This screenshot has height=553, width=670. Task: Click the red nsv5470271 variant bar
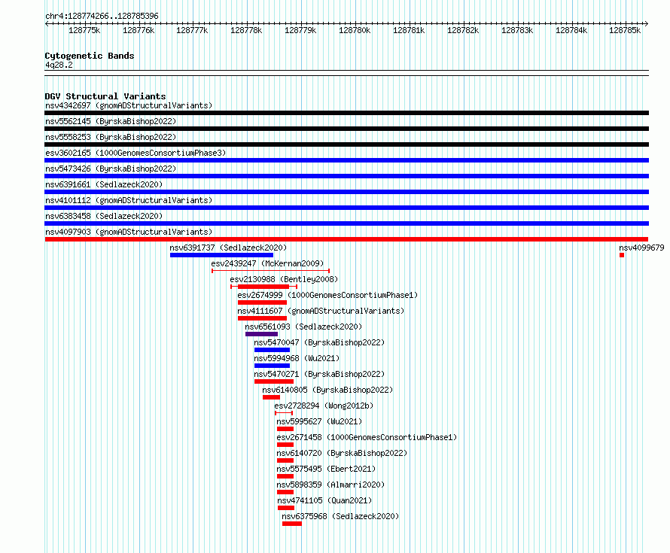tap(274, 381)
